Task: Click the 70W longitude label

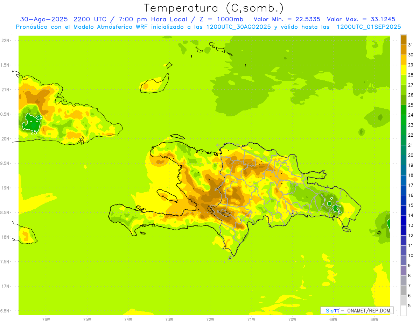Action: [292, 319]
